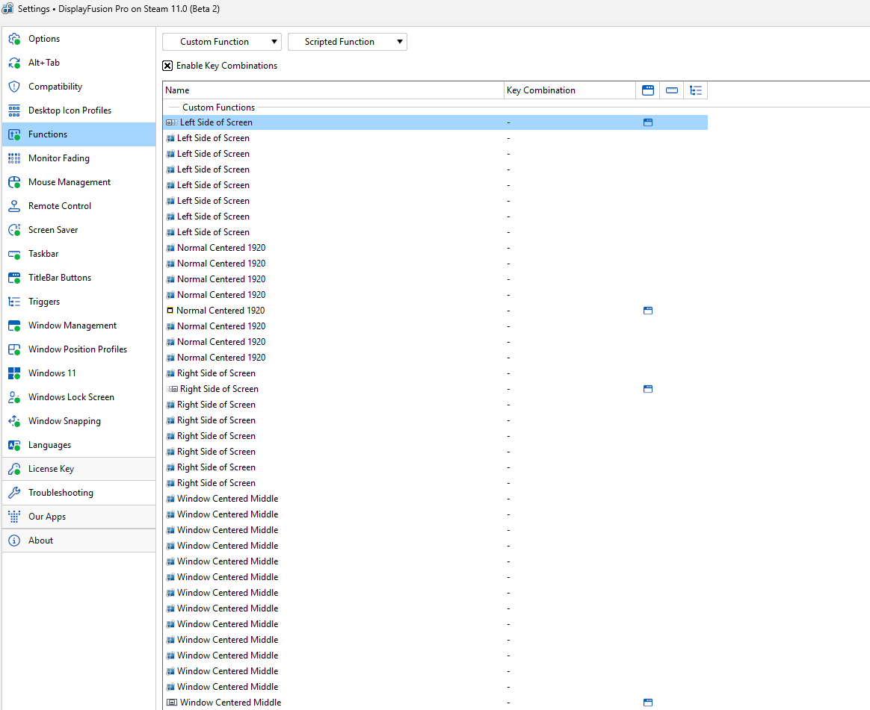The image size is (870, 710).
Task: Sort the list by the Name column
Action: (333, 90)
